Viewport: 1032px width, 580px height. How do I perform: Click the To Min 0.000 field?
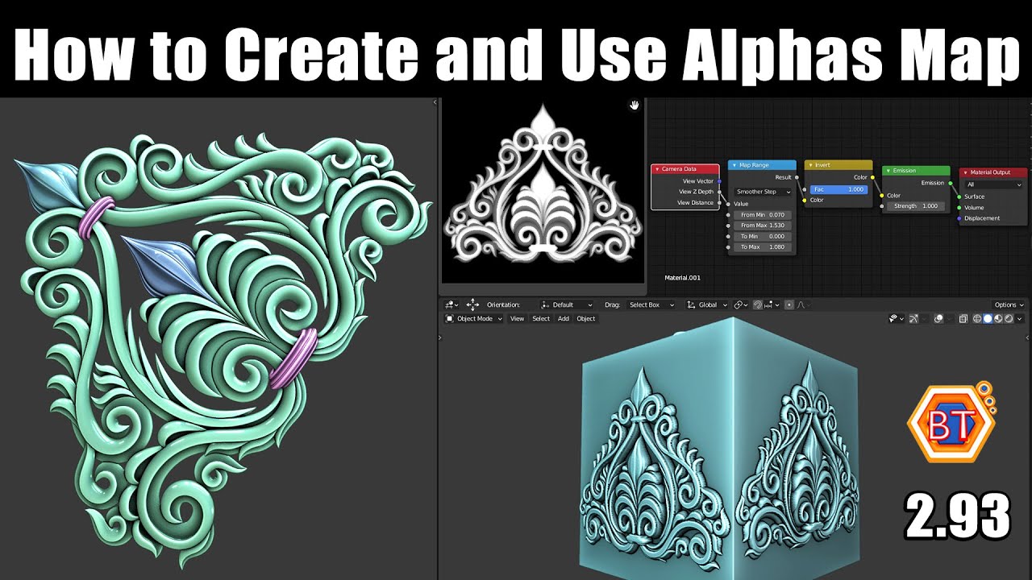(763, 236)
